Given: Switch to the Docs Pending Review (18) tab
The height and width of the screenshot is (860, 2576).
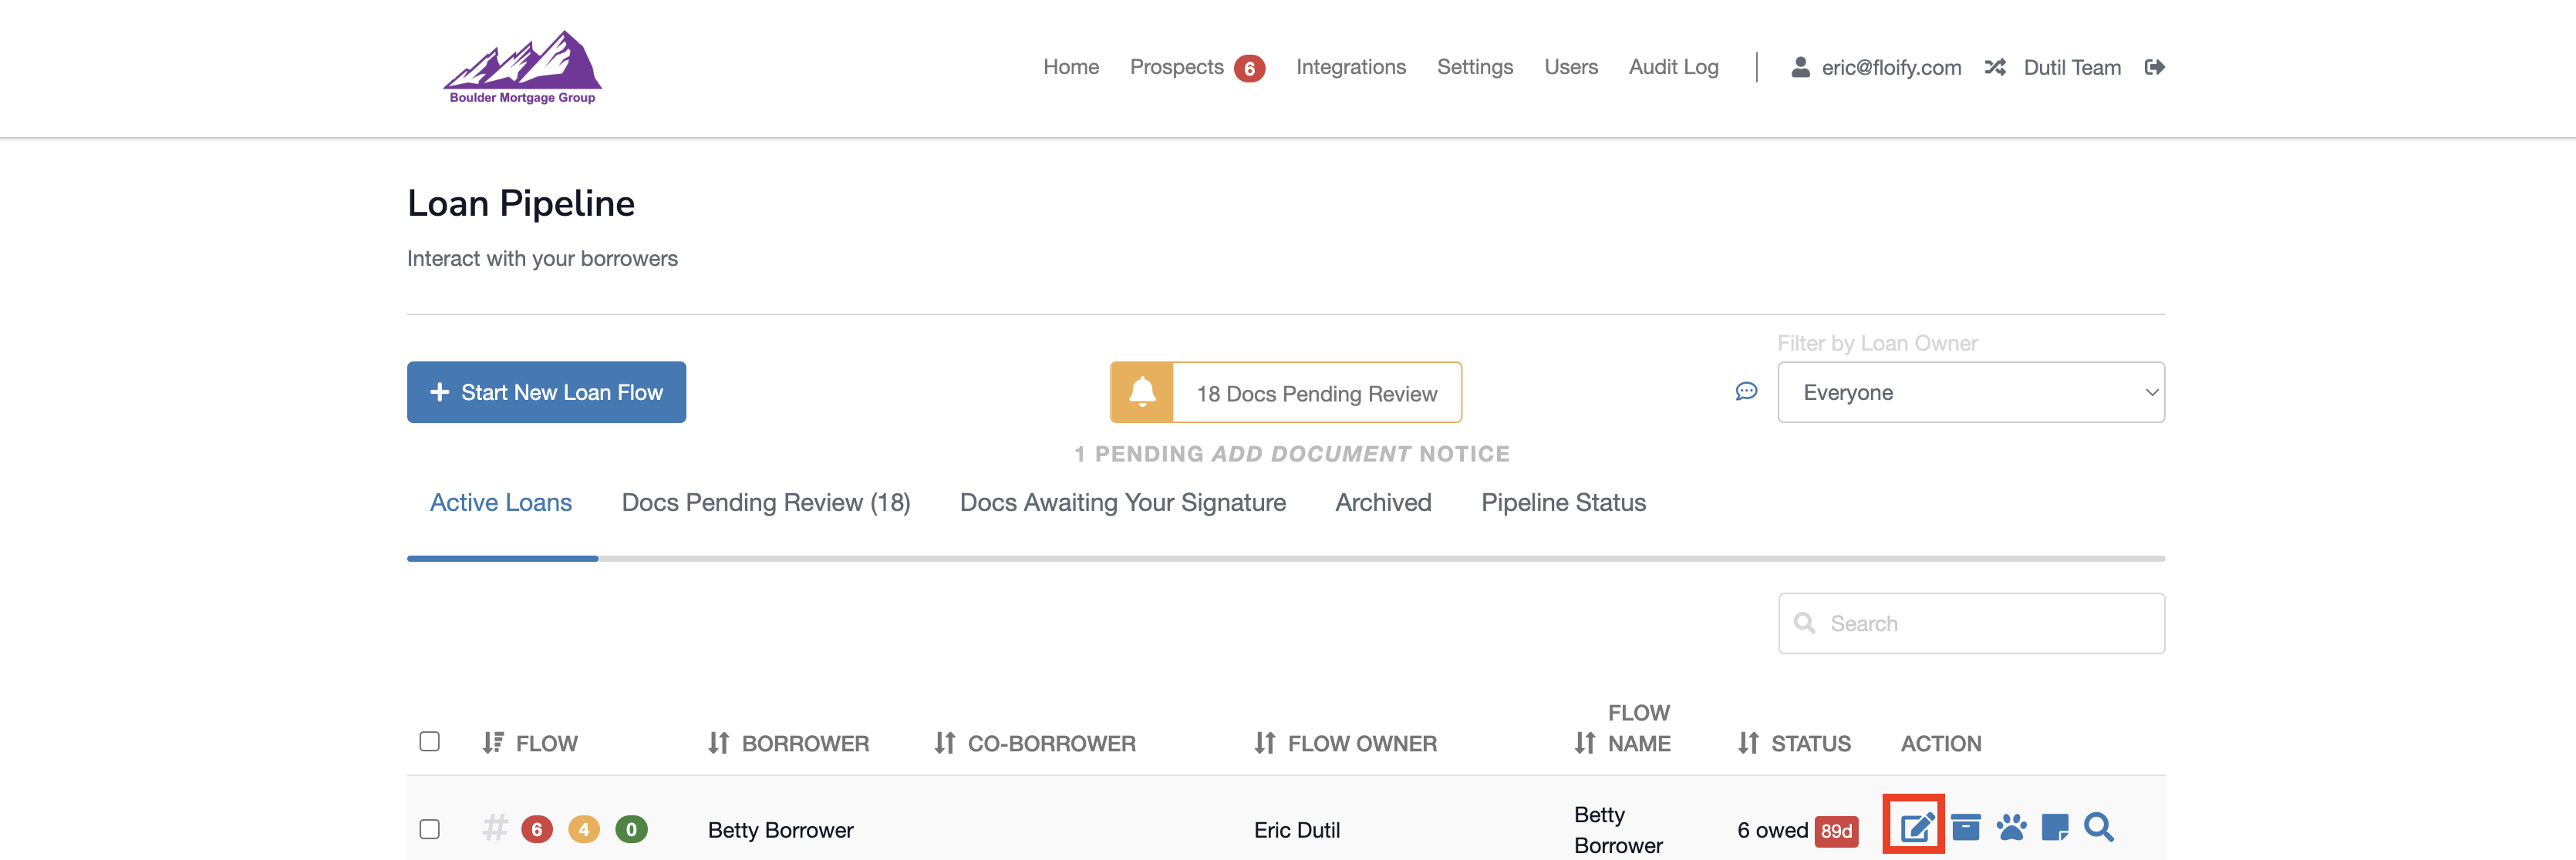Looking at the screenshot, I should coord(765,502).
